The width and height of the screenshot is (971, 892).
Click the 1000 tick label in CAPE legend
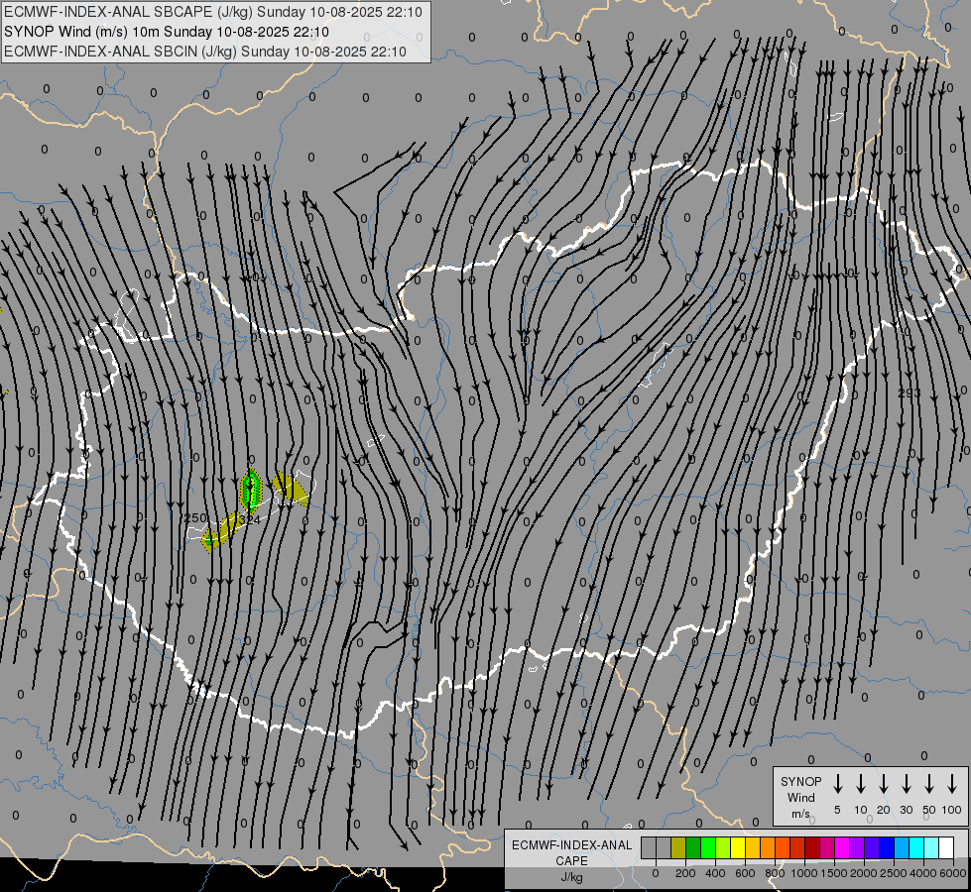click(x=804, y=873)
